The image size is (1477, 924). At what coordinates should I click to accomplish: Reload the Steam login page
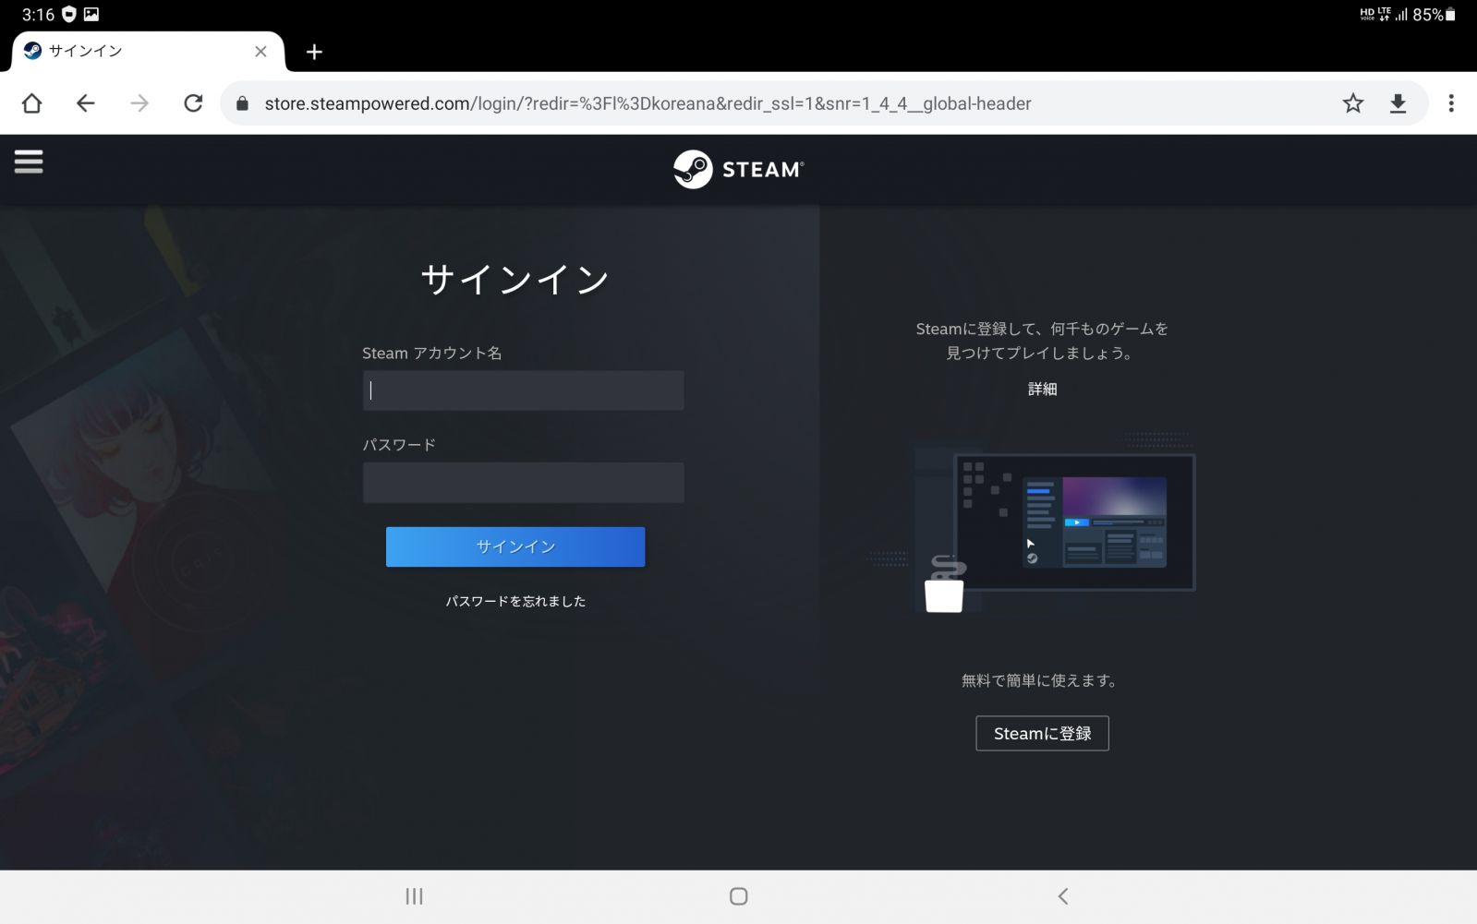click(x=193, y=103)
